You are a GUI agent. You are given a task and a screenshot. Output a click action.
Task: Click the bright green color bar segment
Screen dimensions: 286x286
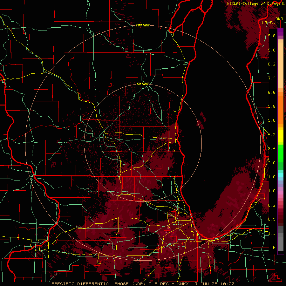click(x=281, y=153)
